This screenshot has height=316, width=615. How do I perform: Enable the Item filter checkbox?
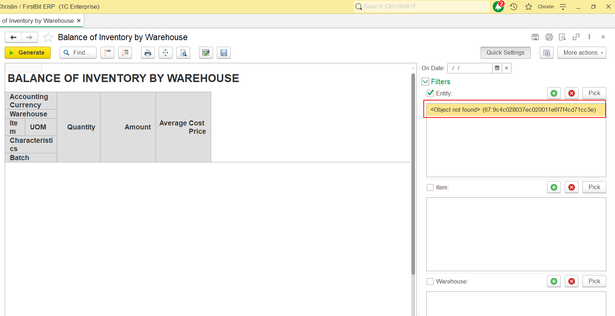click(x=430, y=187)
